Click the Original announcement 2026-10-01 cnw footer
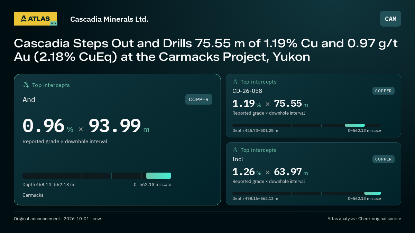415x233 pixels. [57, 219]
